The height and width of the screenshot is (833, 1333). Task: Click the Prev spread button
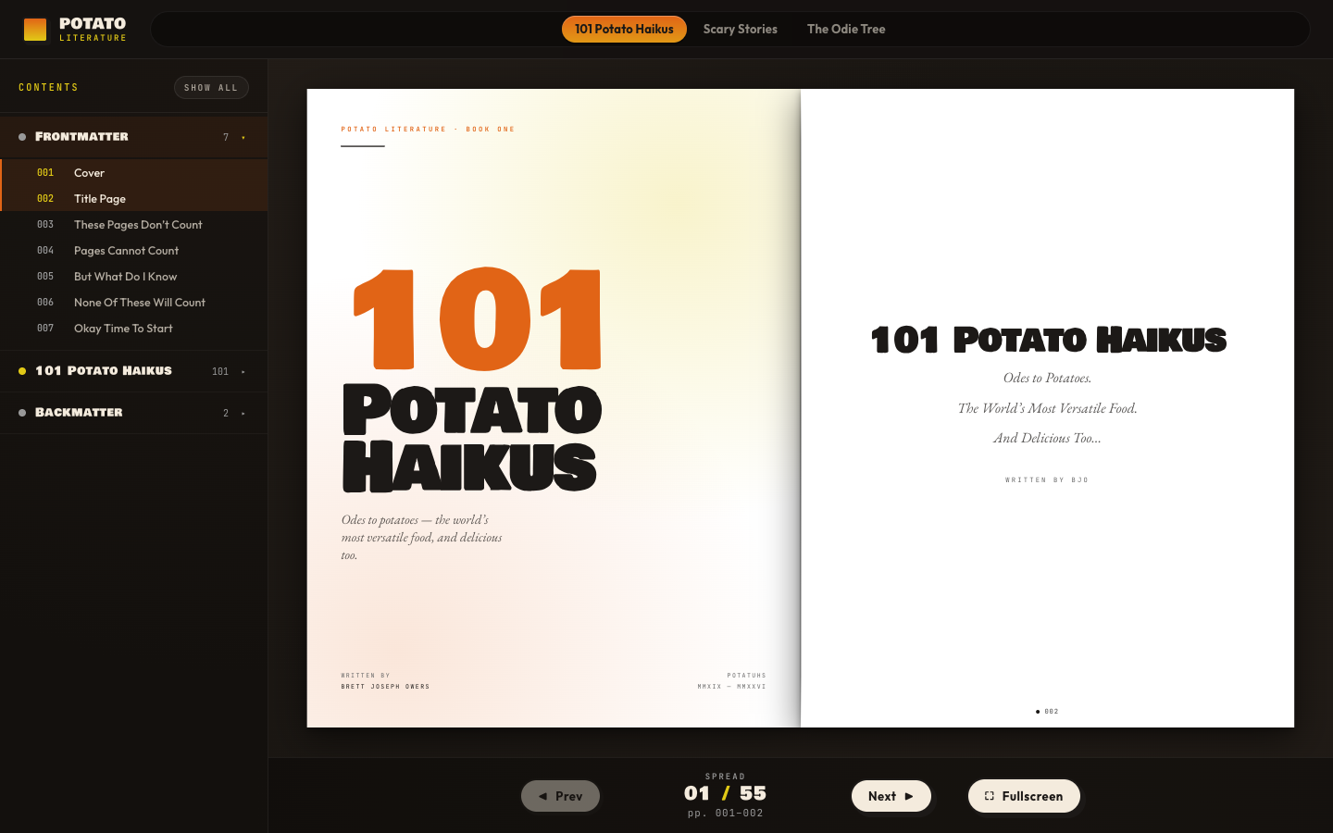pos(560,796)
